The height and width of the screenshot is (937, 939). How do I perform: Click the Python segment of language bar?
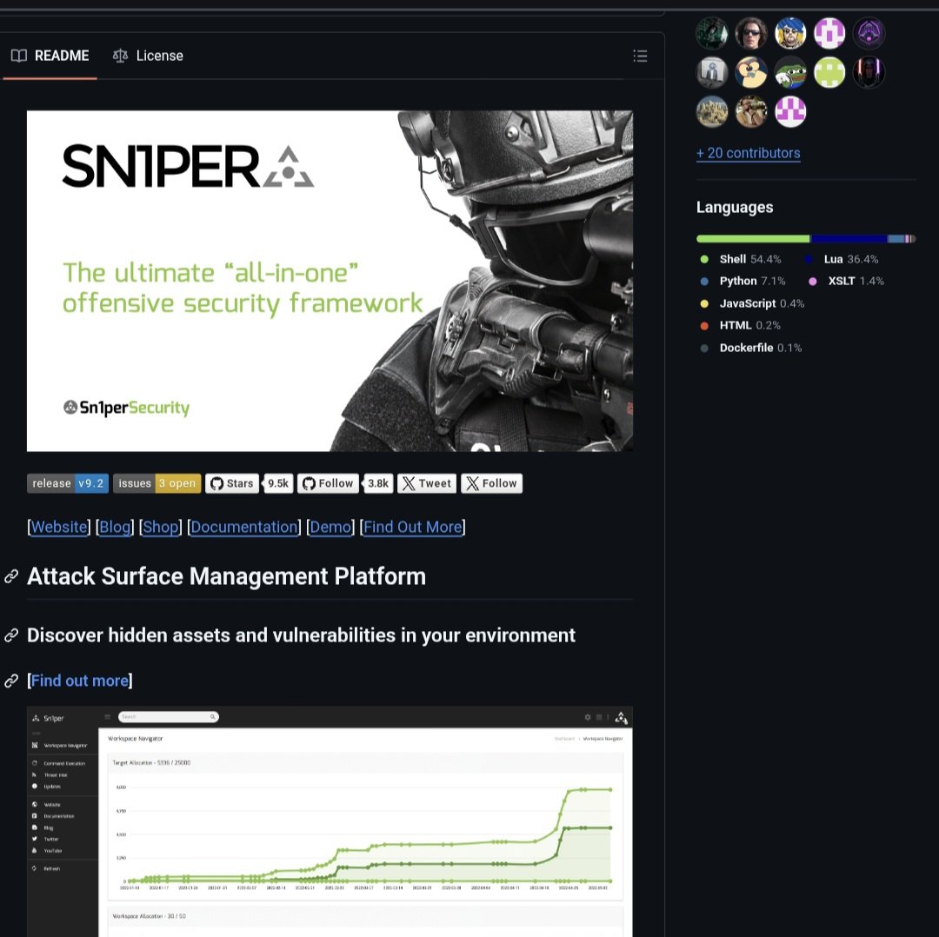click(x=896, y=239)
